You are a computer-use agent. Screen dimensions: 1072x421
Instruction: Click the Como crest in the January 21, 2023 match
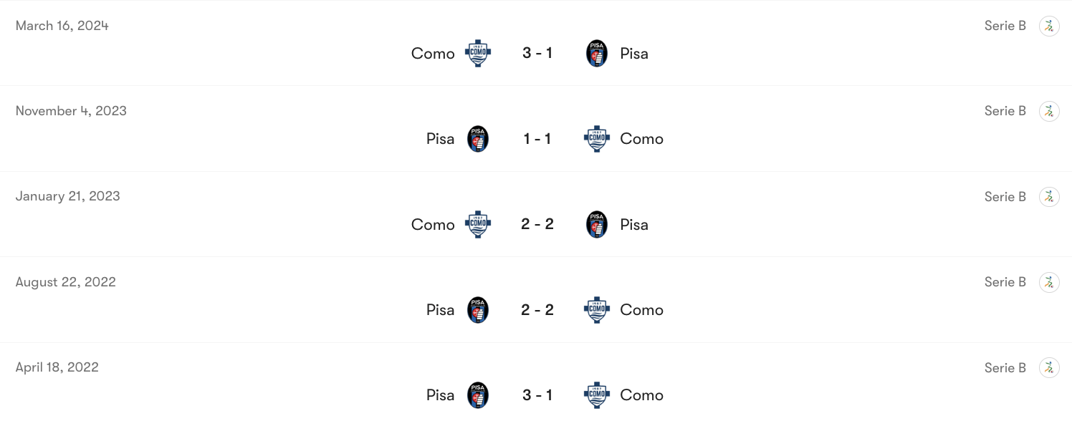[478, 224]
